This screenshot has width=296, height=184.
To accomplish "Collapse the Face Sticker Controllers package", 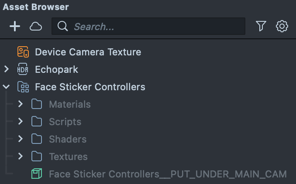I will pos(7,87).
